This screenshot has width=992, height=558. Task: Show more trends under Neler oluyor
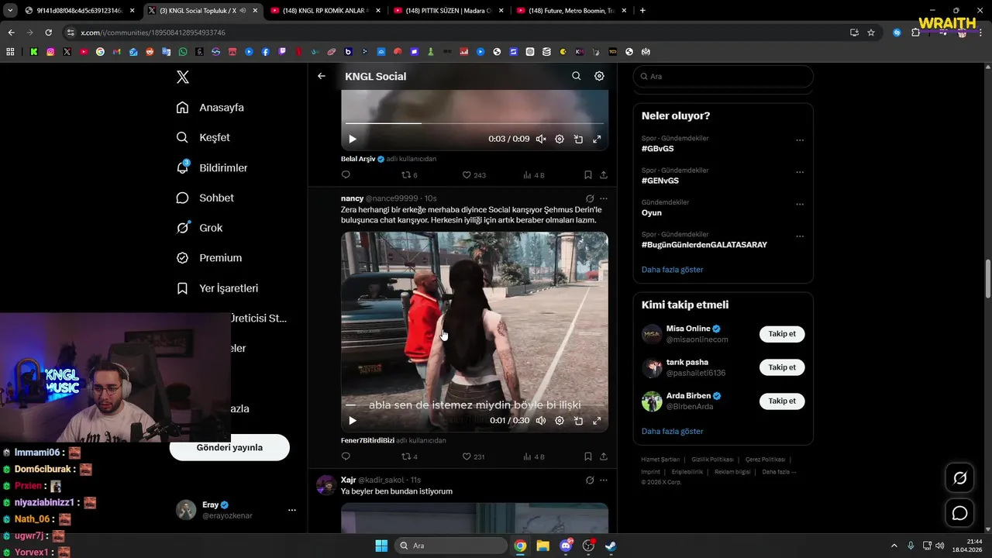coord(673,269)
